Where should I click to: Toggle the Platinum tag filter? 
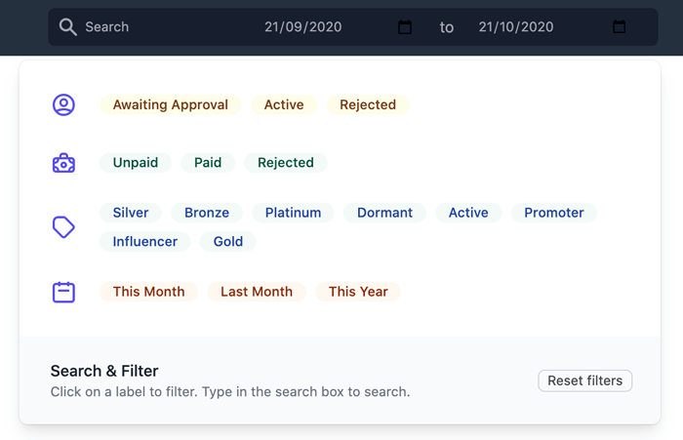click(293, 213)
